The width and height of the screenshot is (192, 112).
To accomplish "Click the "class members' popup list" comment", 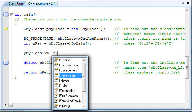I will (152, 72).
